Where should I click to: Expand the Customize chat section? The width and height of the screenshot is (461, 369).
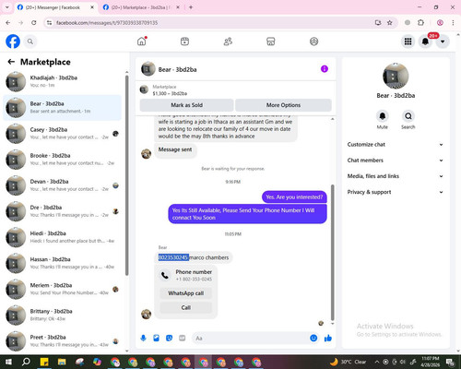tap(396, 145)
